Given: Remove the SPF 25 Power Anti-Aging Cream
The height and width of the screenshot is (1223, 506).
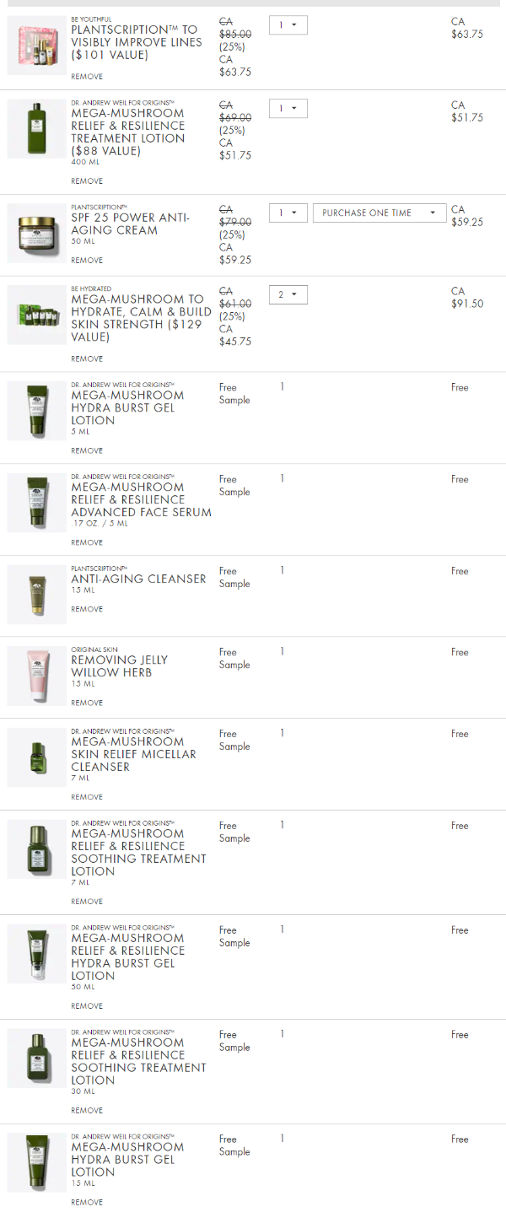Looking at the screenshot, I should (x=87, y=261).
